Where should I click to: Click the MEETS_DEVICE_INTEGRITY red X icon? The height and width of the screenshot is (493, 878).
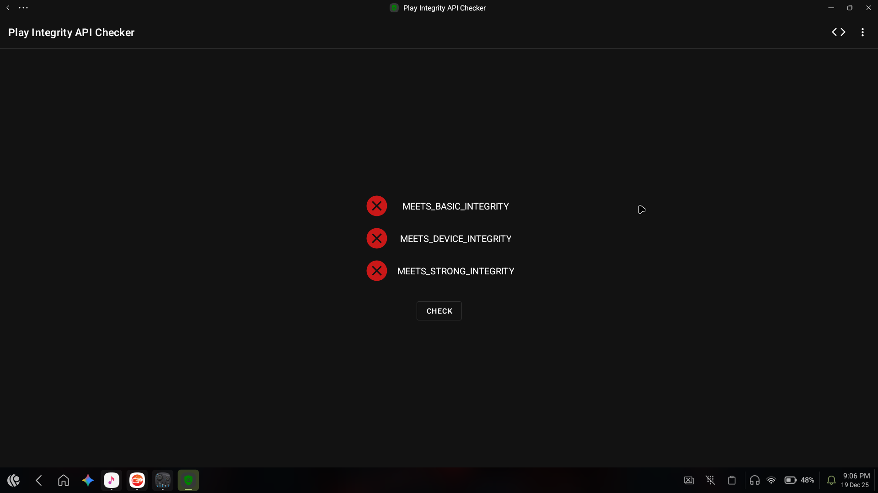377,239
